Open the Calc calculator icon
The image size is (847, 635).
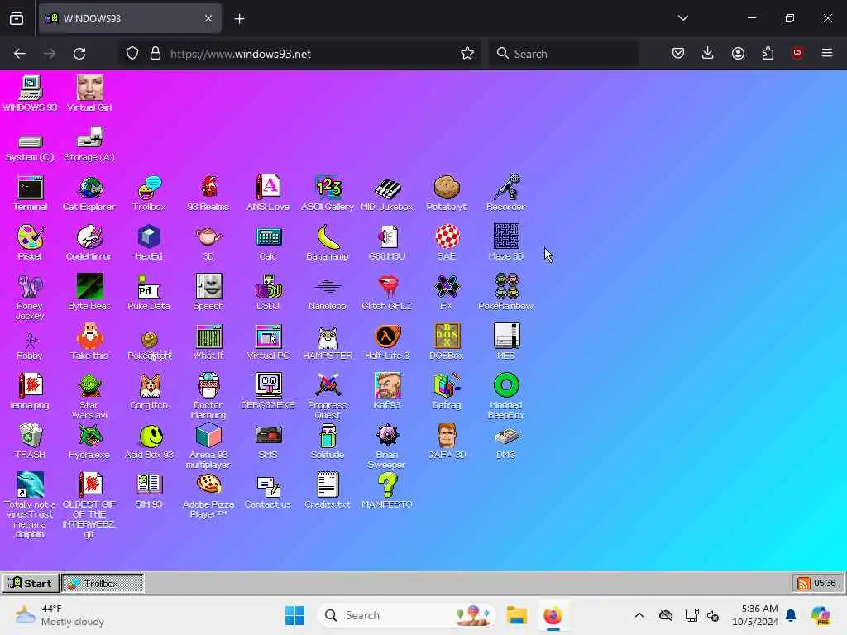point(268,242)
